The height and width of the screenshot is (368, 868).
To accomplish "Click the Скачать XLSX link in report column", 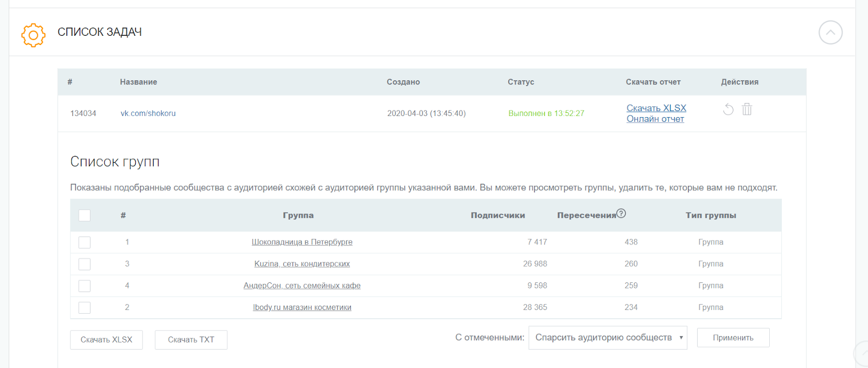I will coord(656,108).
